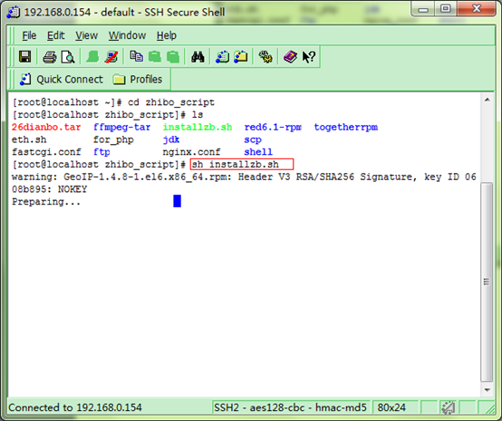The width and height of the screenshot is (502, 421).
Task: Click the 'cd zhibo_script' command text
Action: (171, 102)
